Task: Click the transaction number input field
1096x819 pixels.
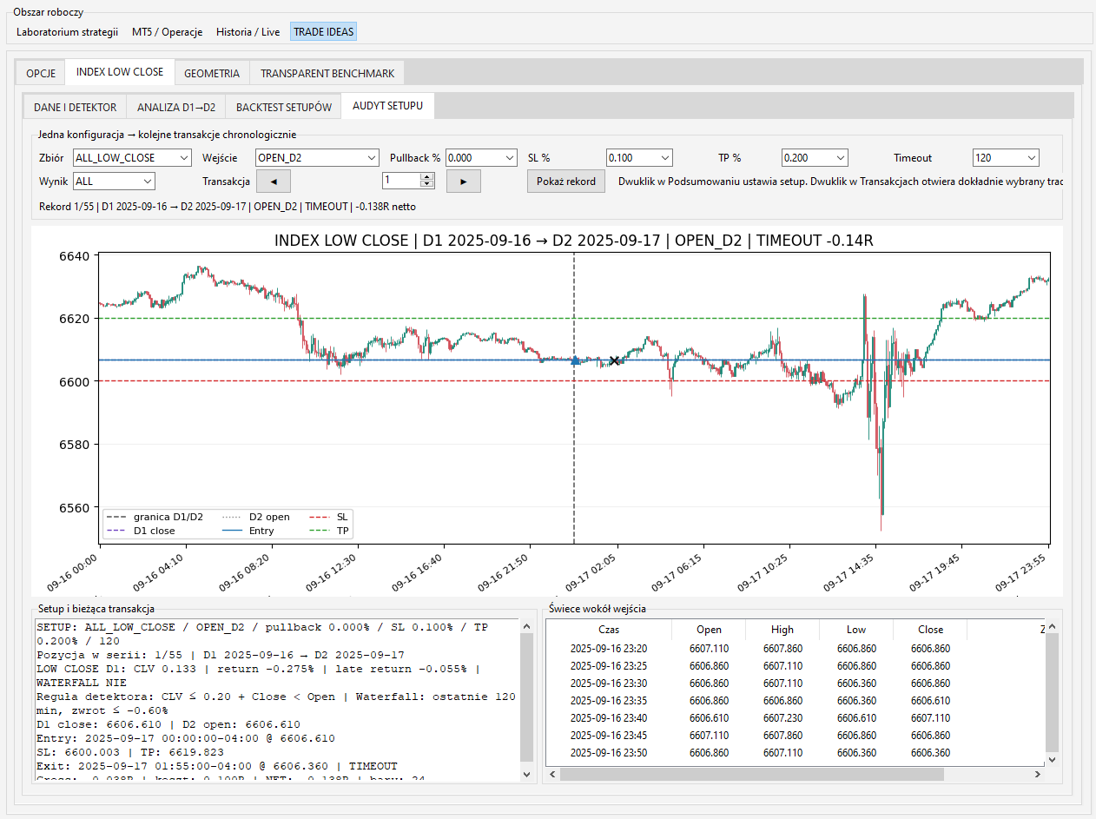Action: pos(401,181)
